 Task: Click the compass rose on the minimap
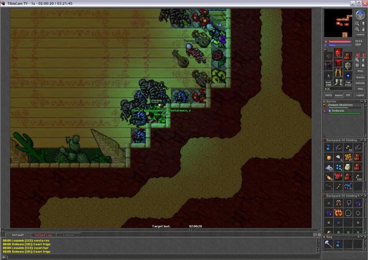[x=360, y=15]
